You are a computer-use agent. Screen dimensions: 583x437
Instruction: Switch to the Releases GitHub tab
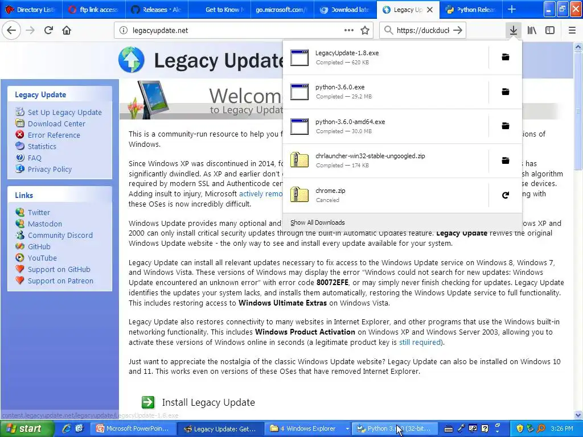click(157, 10)
